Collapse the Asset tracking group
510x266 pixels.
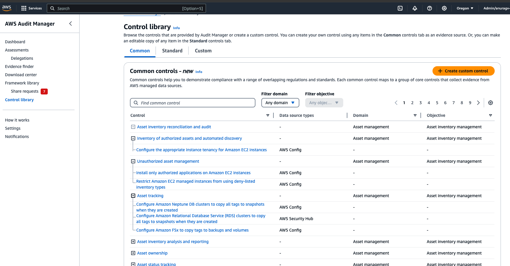pyautogui.click(x=133, y=195)
